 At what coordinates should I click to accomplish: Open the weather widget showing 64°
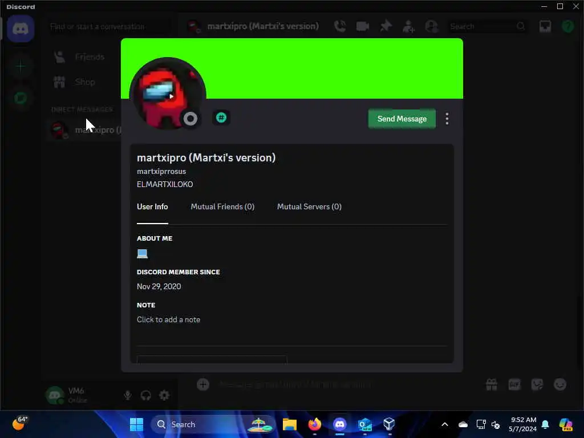[19, 424]
